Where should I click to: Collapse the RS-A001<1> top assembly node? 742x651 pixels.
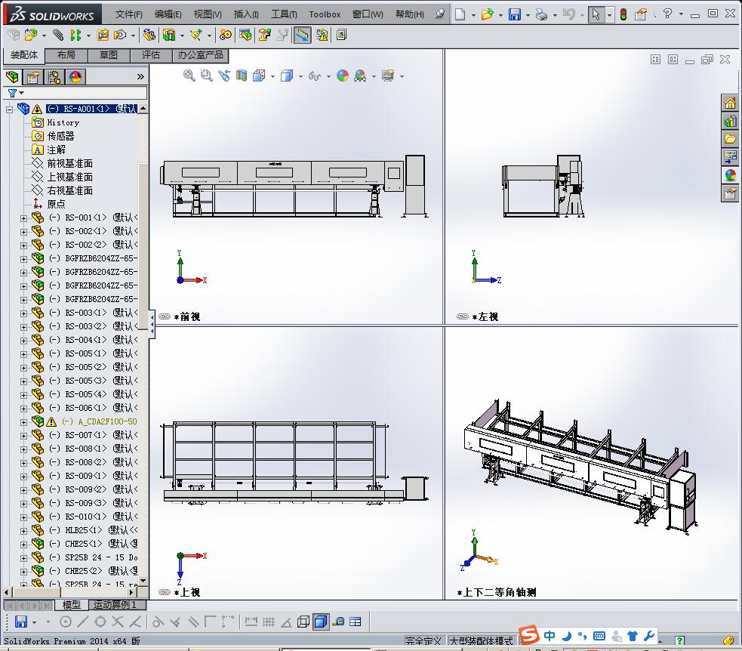10,110
